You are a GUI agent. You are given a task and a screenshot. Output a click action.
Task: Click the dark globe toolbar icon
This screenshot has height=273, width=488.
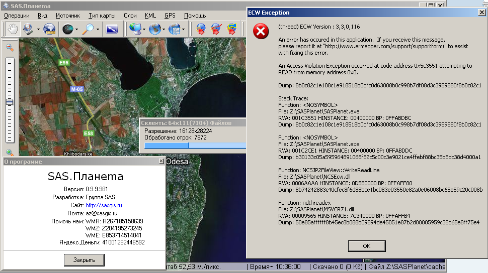point(68,29)
